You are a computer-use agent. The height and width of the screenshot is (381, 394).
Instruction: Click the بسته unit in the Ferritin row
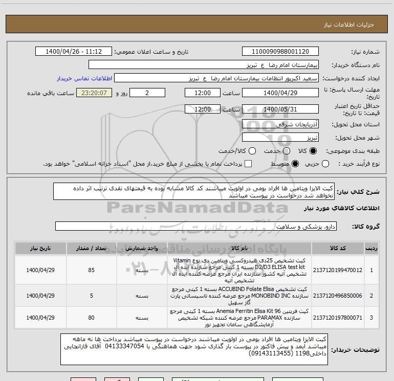(142, 318)
